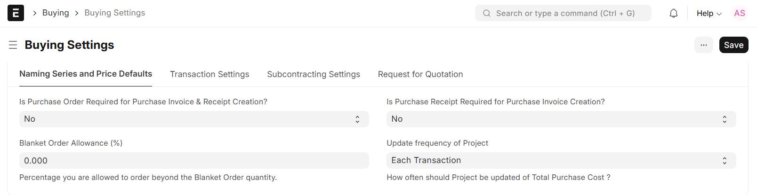
Task: Select Naming Series and Price Defaults tab
Action: 86,74
